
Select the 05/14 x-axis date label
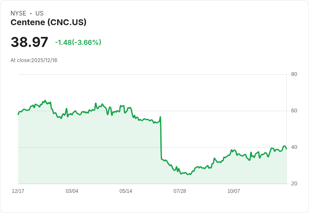click(126, 191)
